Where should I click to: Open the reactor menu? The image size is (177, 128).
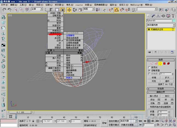79,5
